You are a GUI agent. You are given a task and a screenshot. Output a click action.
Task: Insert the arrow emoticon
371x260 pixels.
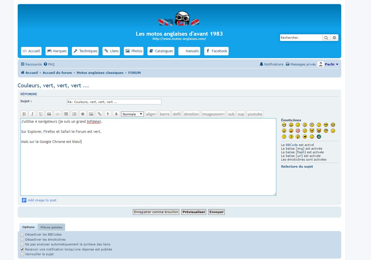coord(305,136)
